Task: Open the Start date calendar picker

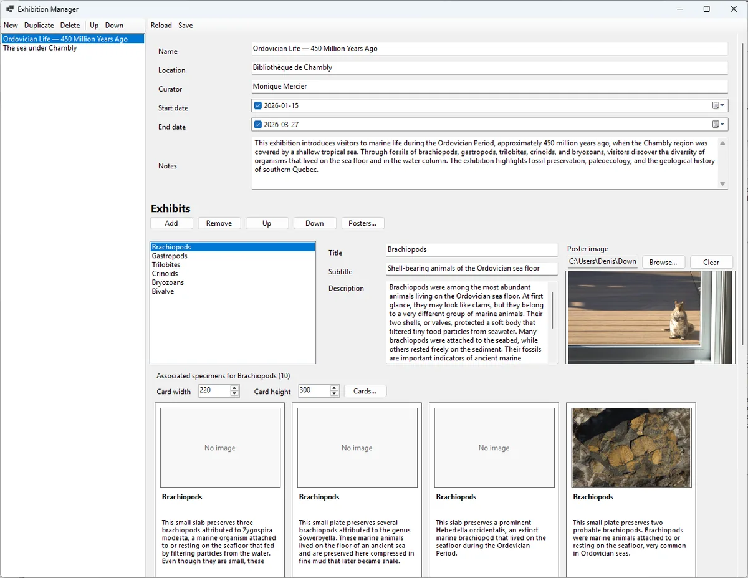Action: tap(719, 106)
